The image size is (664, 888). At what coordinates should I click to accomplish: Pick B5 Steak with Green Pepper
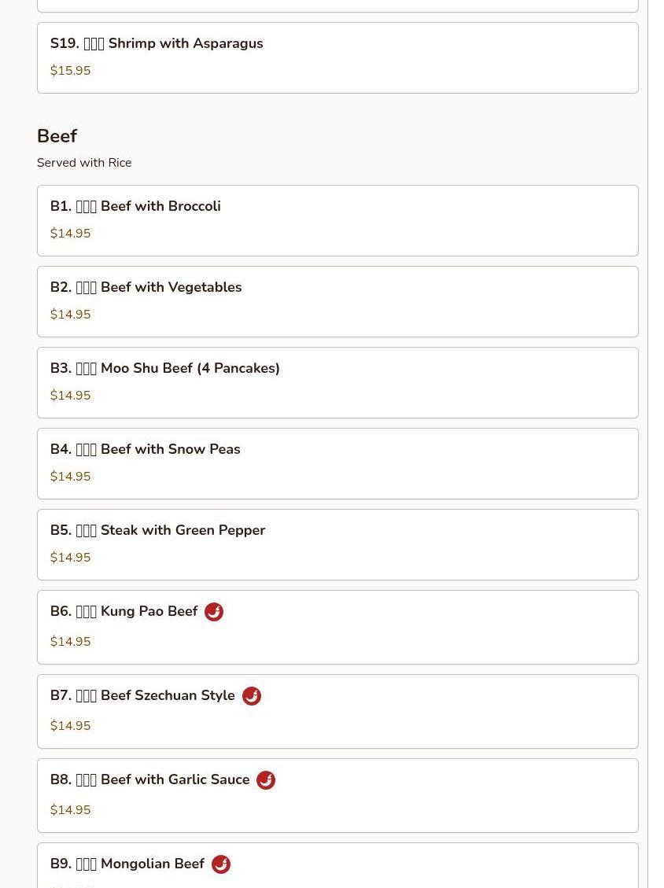tap(338, 544)
